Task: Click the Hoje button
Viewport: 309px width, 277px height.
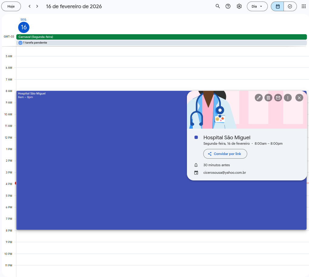Action: coord(11,6)
